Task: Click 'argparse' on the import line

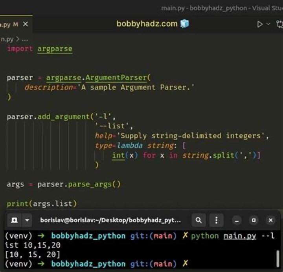Action: coord(55,49)
